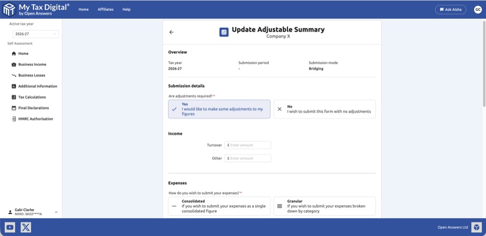
Task: Choose Granular expenses option
Action: 325,206
